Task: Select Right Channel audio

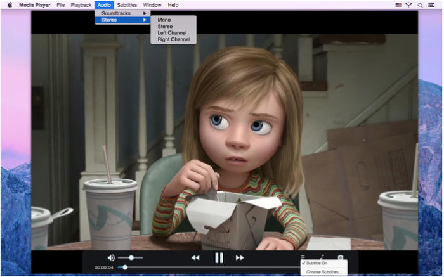Action: 173,39
